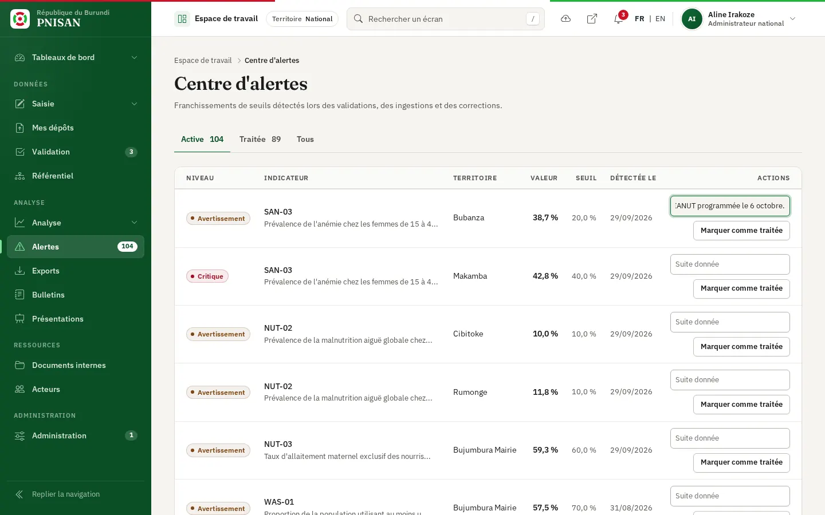Image resolution: width=825 pixels, height=515 pixels.
Task: Switch language to FR
Action: coord(639,19)
